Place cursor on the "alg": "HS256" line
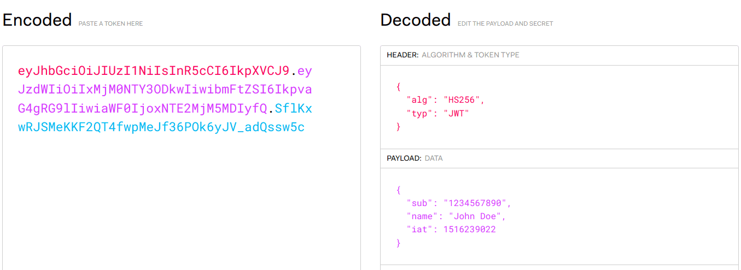741x270 pixels. (445, 100)
